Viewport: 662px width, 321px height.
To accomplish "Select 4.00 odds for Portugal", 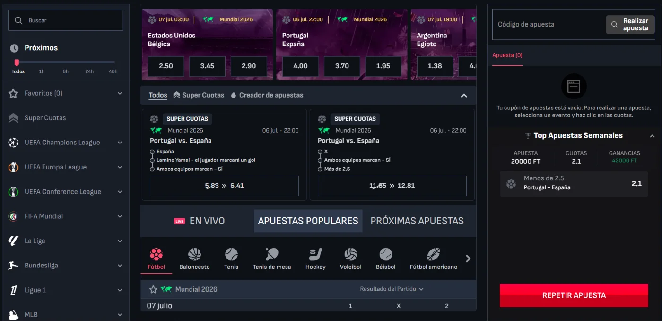I will (x=300, y=66).
